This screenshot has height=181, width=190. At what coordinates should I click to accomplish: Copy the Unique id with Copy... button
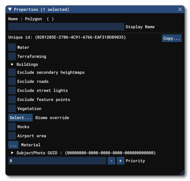[172, 38]
